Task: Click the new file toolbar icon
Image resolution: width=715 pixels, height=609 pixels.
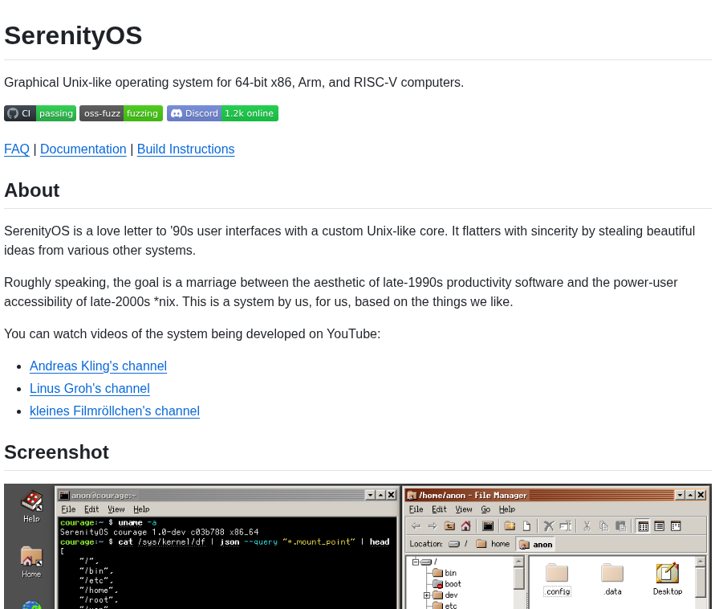Action: pos(526,526)
